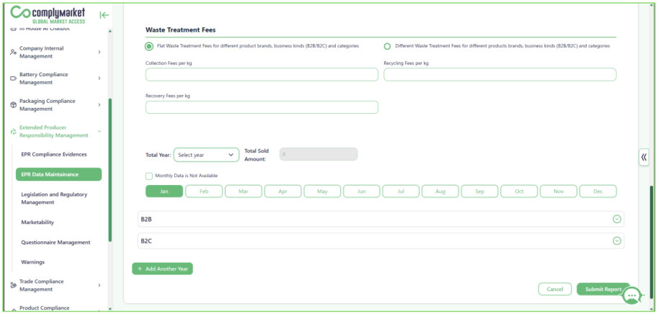Screen dimensions: 658x314
Task: Expand the B2B section
Action: [381, 219]
